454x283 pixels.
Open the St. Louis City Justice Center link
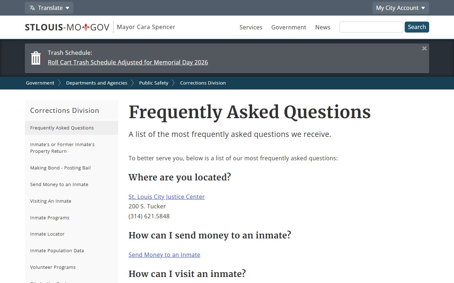(x=166, y=197)
